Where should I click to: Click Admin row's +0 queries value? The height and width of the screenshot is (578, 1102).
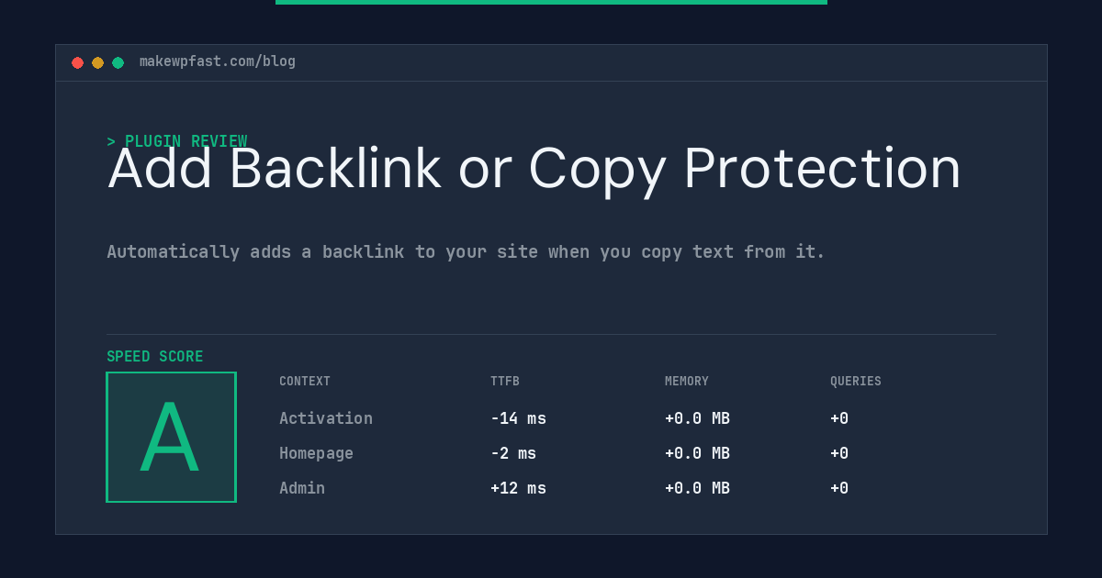coord(839,488)
